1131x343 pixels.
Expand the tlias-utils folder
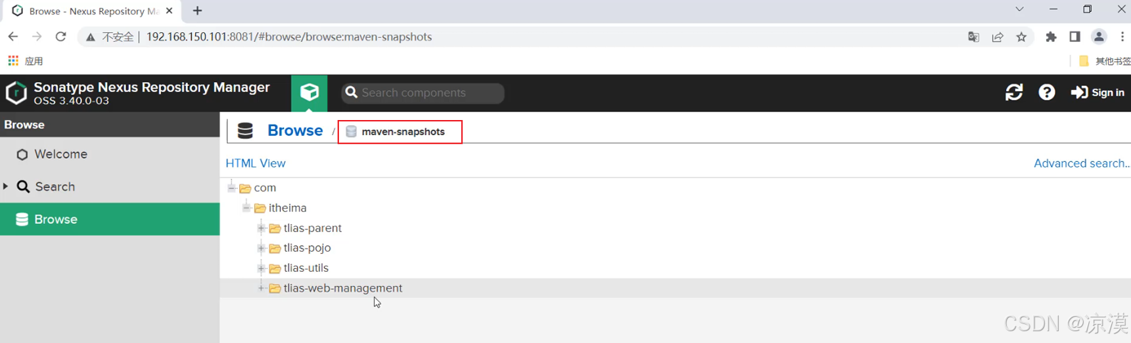pyautogui.click(x=261, y=268)
